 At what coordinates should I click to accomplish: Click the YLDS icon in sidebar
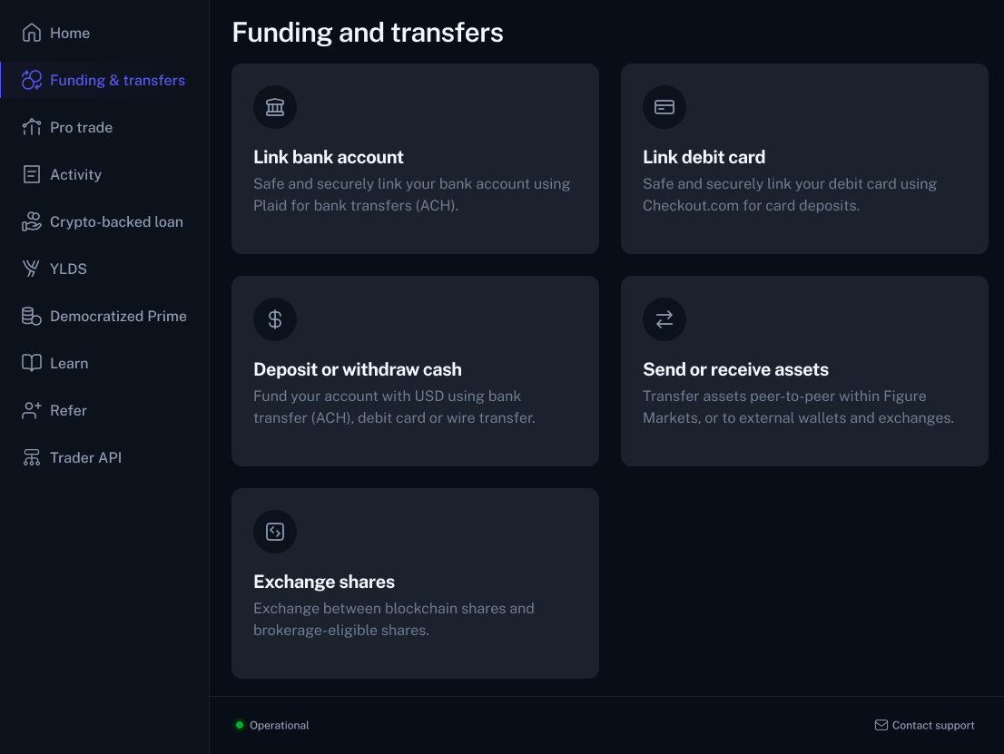(31, 269)
